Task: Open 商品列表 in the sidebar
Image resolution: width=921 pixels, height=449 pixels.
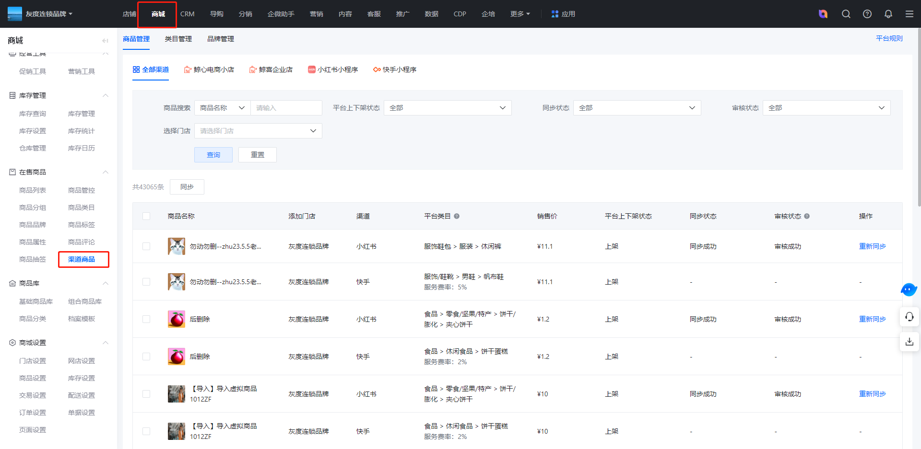Action: tap(33, 190)
